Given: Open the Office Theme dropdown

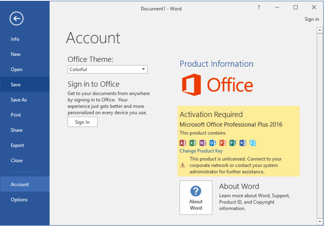Looking at the screenshot, I should coord(108,70).
